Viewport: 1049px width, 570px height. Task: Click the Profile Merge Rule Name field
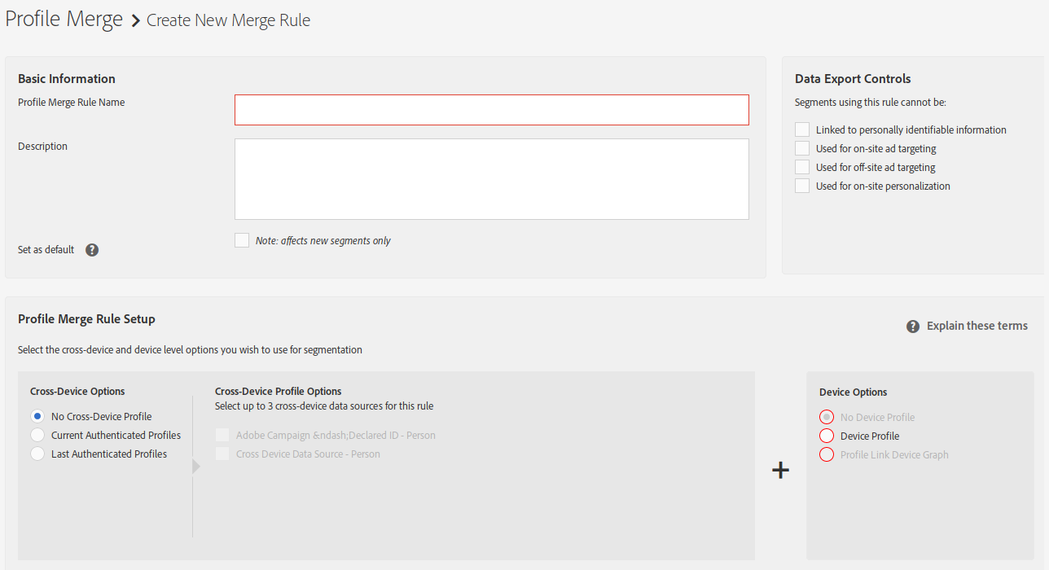tap(491, 110)
